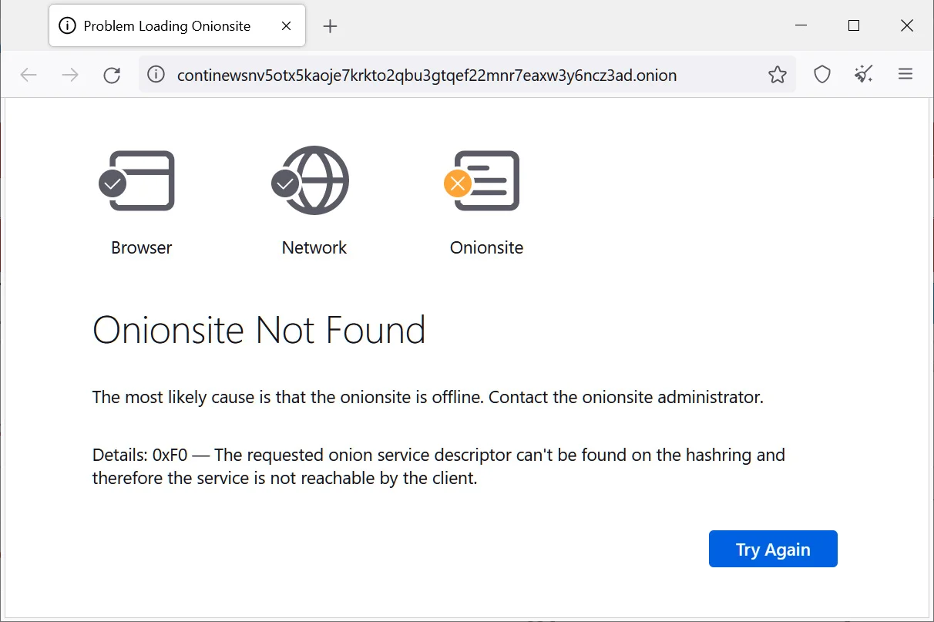Maximize the browser window

853,25
